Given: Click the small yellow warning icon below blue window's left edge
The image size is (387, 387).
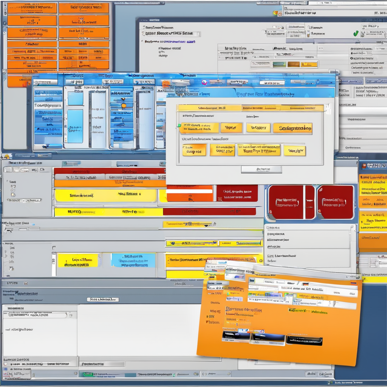Looking at the screenshot, I should (7, 156).
